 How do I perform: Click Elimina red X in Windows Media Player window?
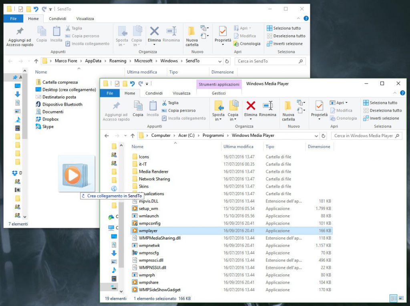tap(251, 106)
